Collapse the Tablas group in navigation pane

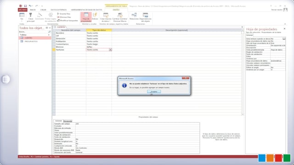pos(49,35)
